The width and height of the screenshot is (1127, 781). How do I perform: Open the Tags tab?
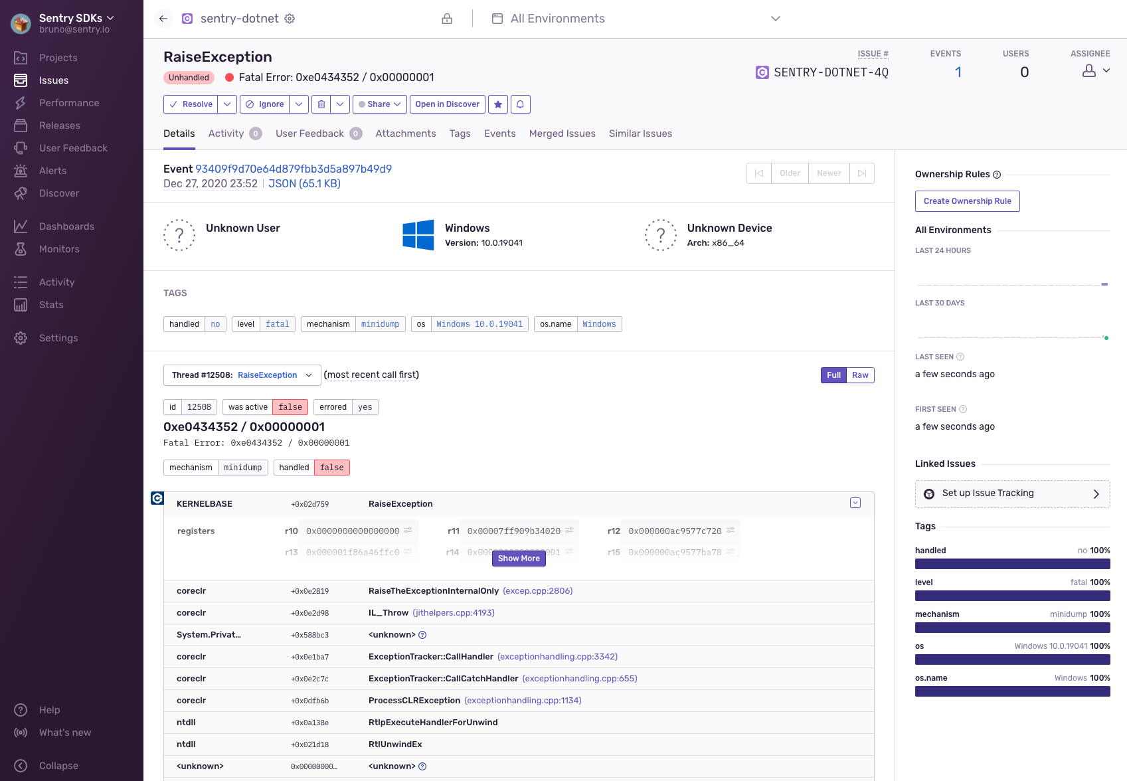pos(460,133)
